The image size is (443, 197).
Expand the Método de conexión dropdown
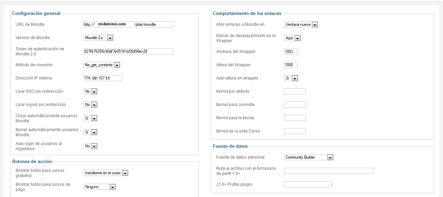[x=101, y=65]
